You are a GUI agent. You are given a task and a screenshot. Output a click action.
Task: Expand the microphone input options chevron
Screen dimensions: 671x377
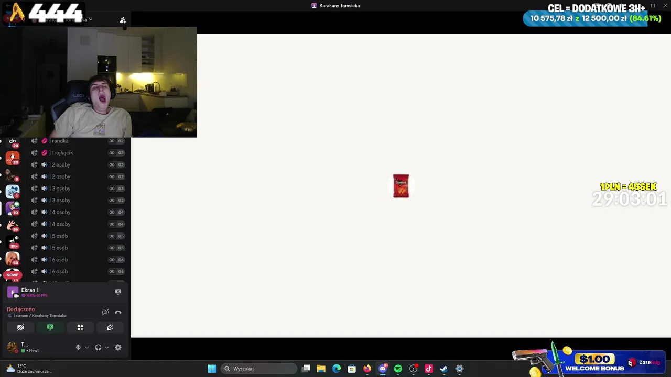point(87,347)
